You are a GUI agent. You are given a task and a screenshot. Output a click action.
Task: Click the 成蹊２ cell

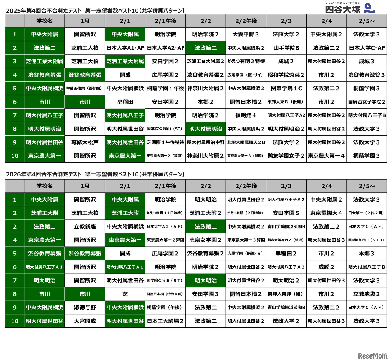[326, 267]
